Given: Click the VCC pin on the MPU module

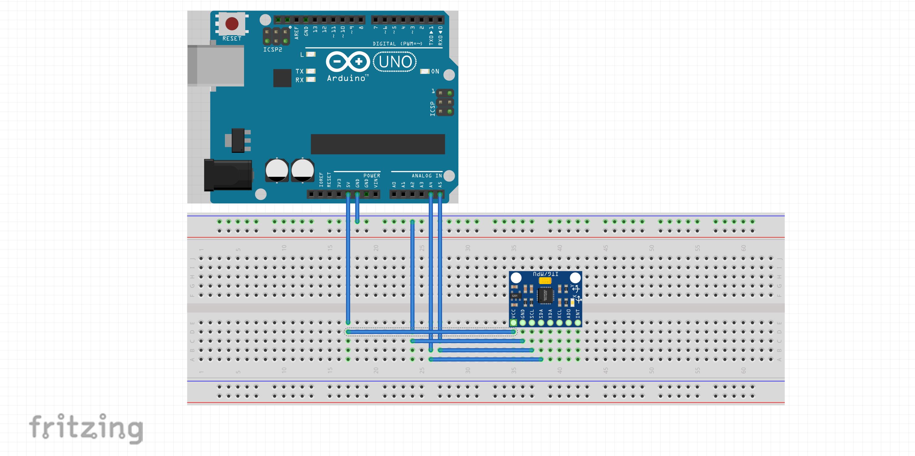Looking at the screenshot, I should click(513, 323).
